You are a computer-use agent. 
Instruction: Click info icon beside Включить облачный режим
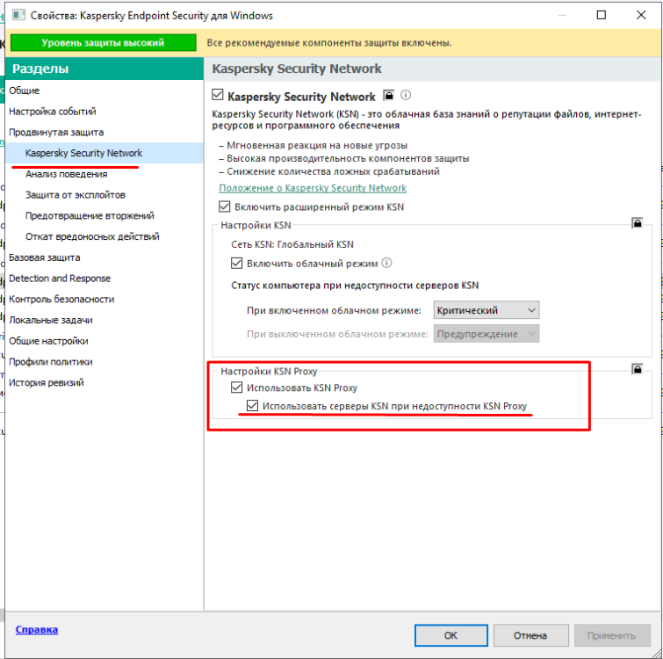pos(386,263)
